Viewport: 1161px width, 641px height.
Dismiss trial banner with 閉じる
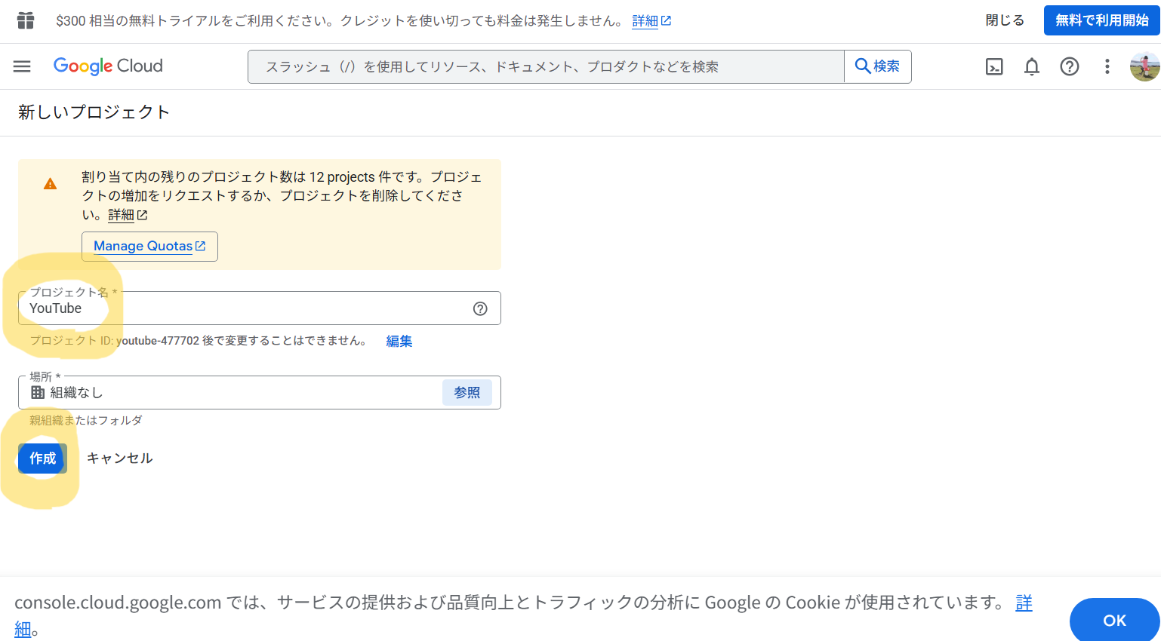tap(1005, 20)
